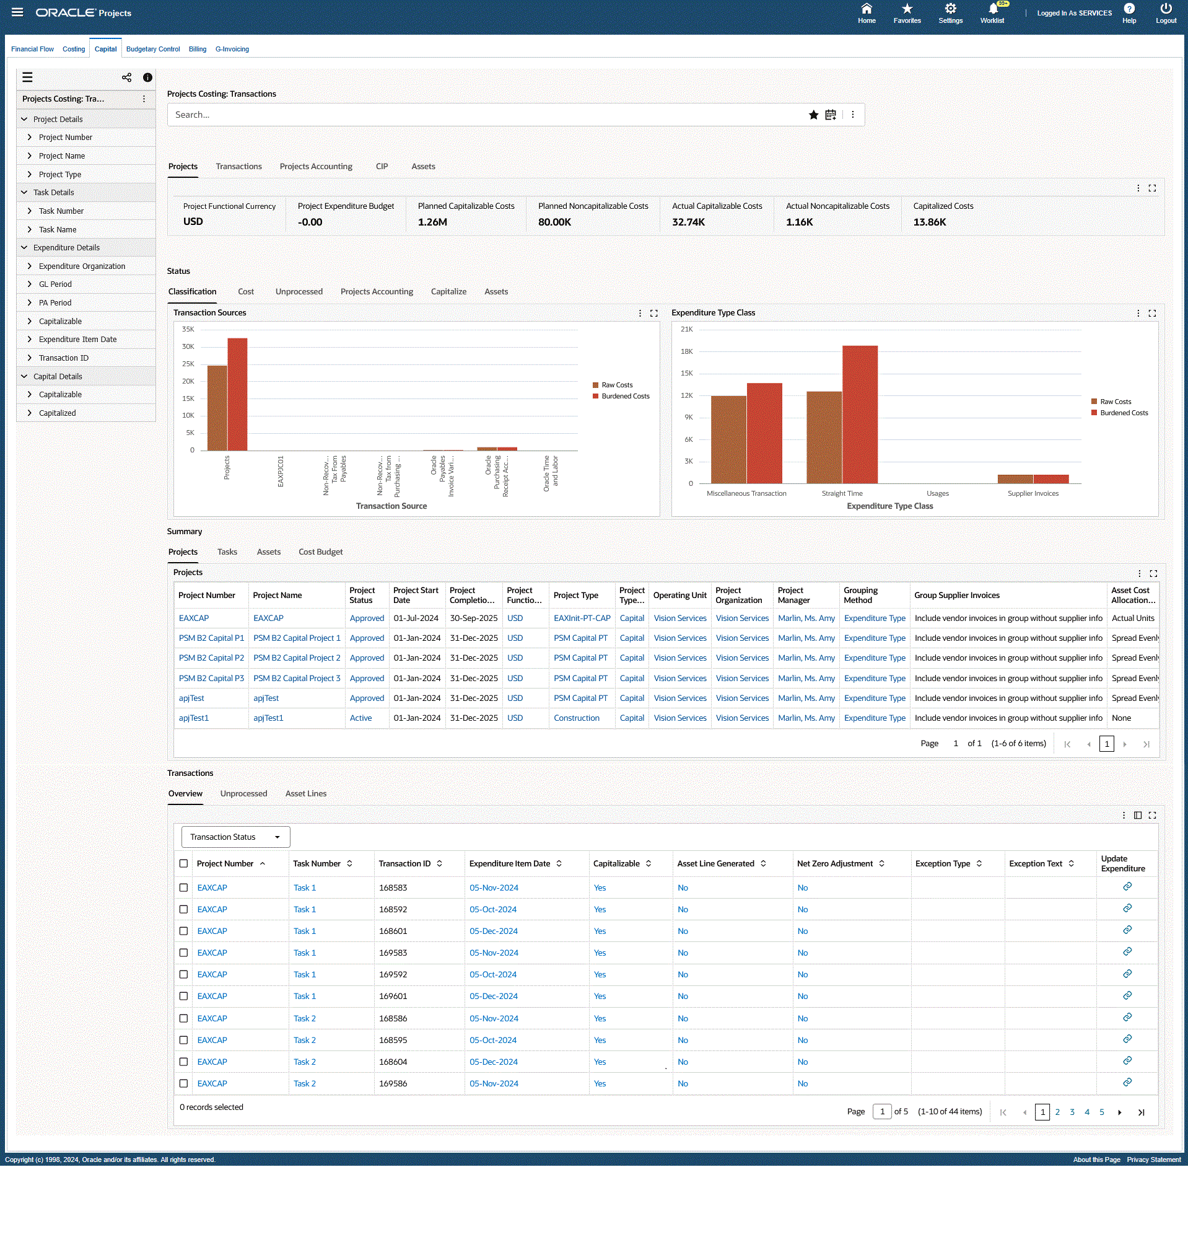Open options menu for Expenditure Type Class chart
Viewport: 1188px width, 1237px height.
[x=1138, y=313]
